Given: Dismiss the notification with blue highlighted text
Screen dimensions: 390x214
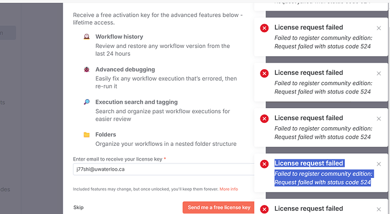Looking at the screenshot, I should tap(379, 164).
